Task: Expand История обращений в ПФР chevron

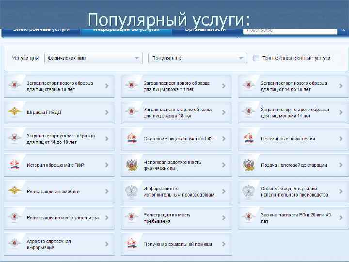Action: click(x=107, y=165)
